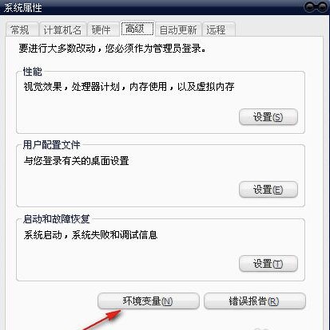Click the 与您登录有关的桌面设置 description text
Viewport: 330px width, 330px height.
coord(76,160)
